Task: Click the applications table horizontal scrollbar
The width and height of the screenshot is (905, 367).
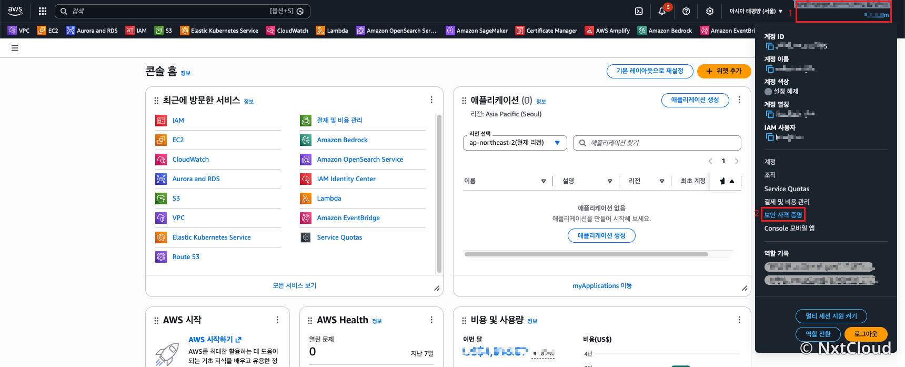Action: click(x=586, y=254)
